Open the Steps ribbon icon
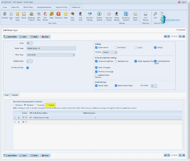Viewport: 190px width, 161px height. [x=51, y=15]
